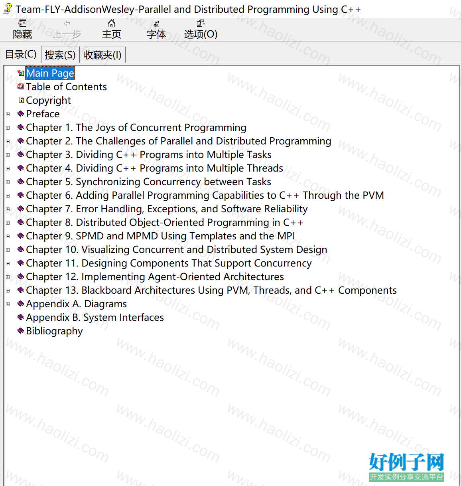Image resolution: width=461 pixels, height=486 pixels.
Task: Click the Chapter 7 book icon
Action: (21, 209)
